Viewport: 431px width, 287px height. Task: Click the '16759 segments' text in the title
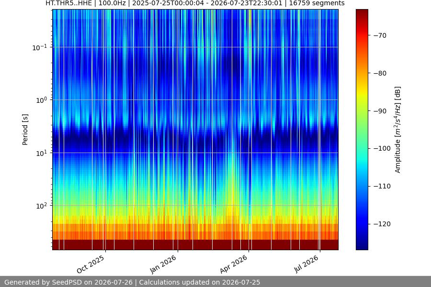(x=317, y=3)
